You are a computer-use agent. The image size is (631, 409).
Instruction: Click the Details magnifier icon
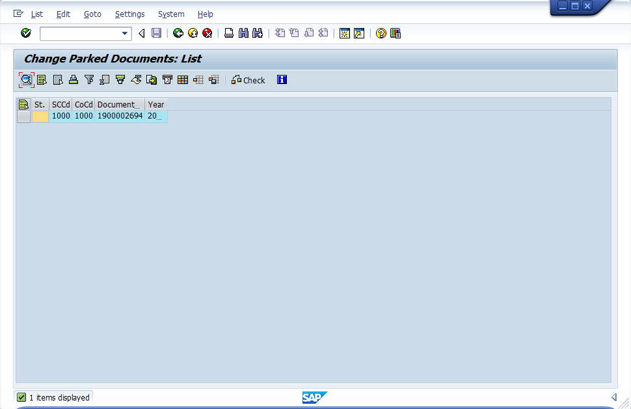click(x=26, y=80)
